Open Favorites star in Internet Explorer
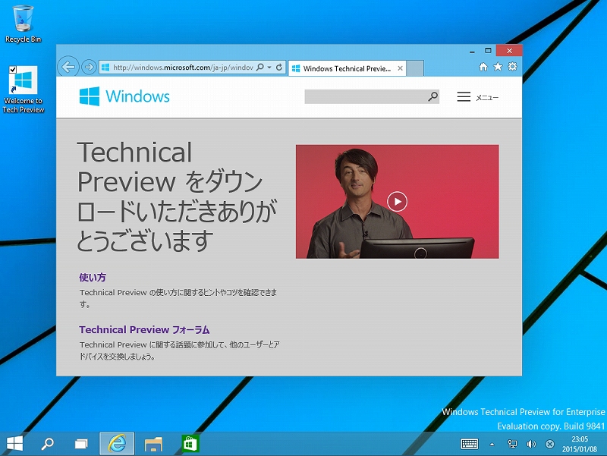 click(498, 67)
